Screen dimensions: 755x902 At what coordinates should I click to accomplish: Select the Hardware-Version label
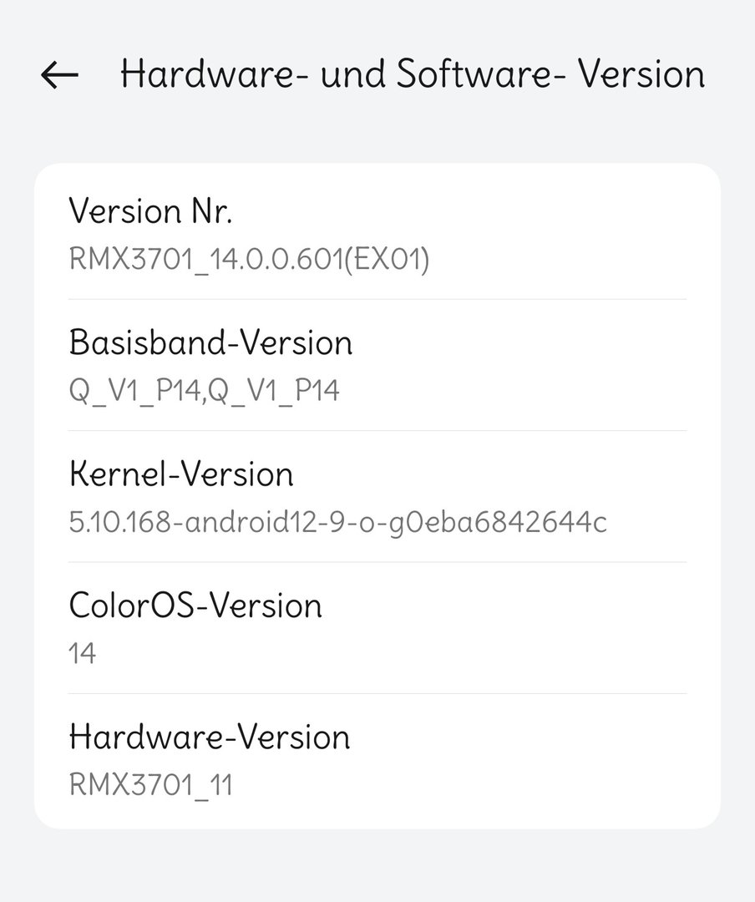coord(210,737)
